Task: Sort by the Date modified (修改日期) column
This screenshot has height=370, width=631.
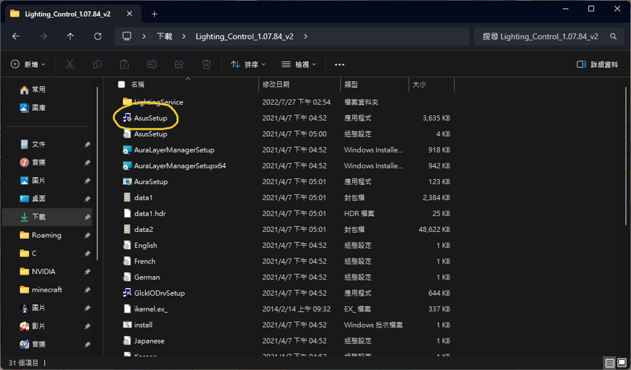Action: coord(299,84)
